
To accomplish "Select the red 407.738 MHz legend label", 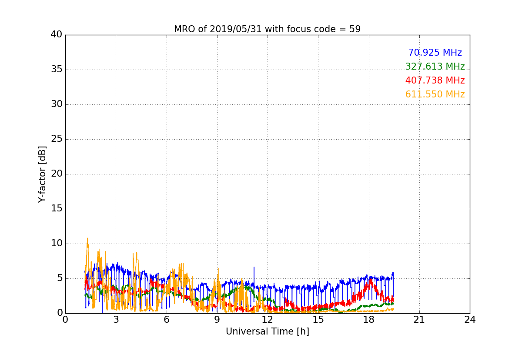I will coord(435,80).
